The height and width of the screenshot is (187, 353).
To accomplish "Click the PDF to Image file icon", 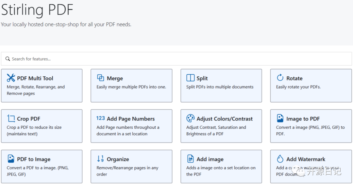I will (11, 159).
